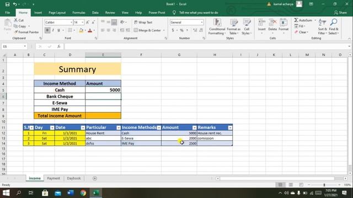Toggle Bold formatting
Image resolution: width=353 pixels, height=198 pixels.
[47, 30]
